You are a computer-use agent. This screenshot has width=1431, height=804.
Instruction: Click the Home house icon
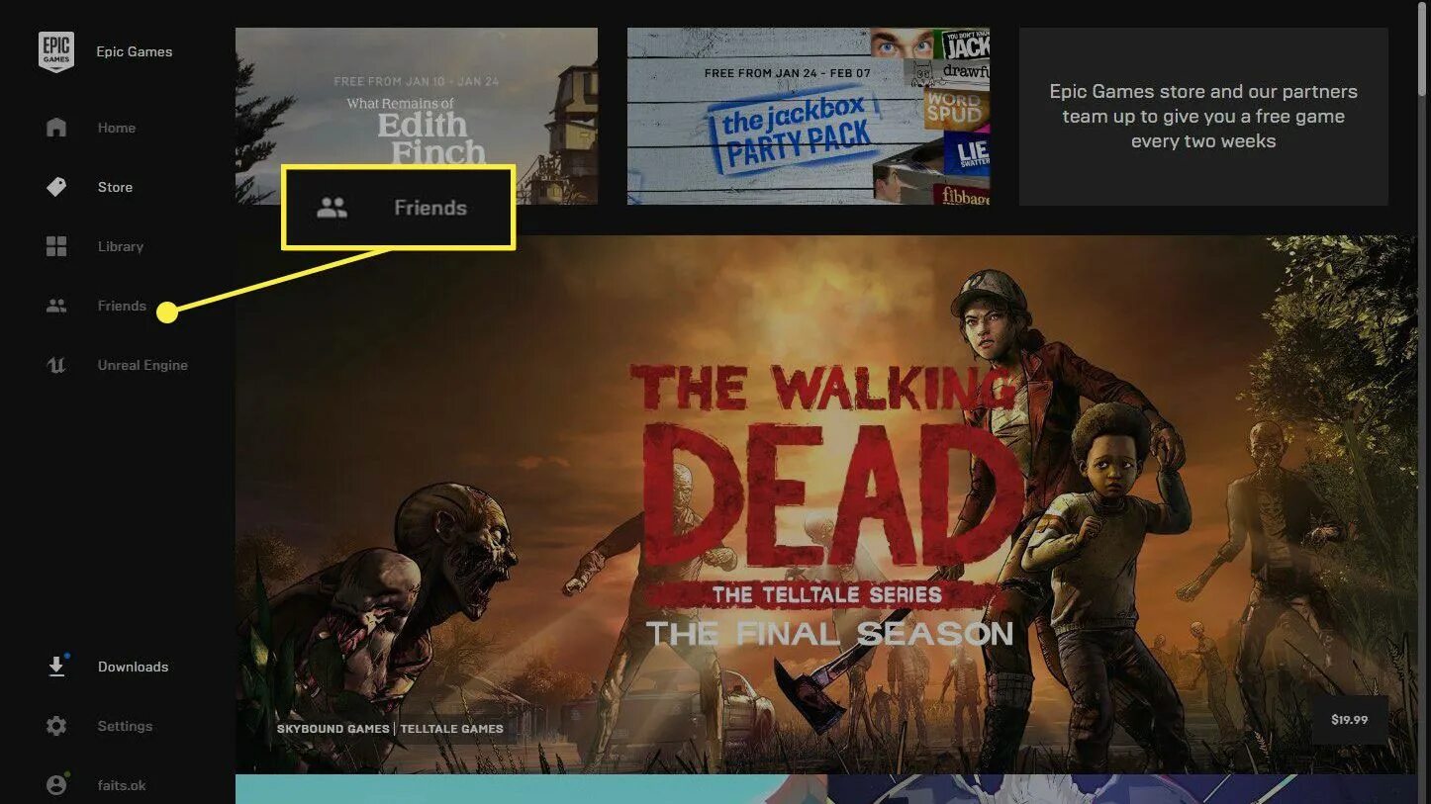56,128
